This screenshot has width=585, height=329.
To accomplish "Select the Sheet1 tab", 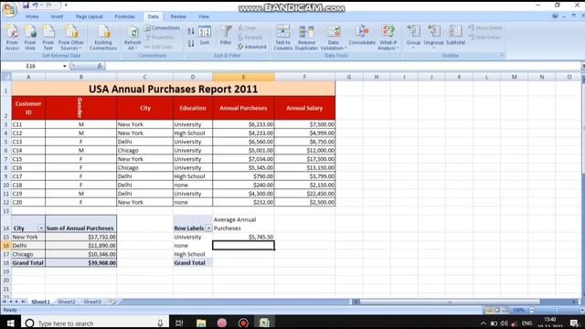I will tap(40, 302).
